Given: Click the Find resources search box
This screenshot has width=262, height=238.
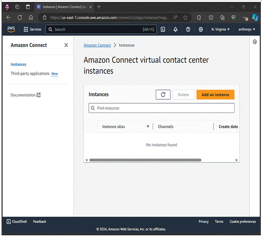Looking at the screenshot, I should pos(161,108).
